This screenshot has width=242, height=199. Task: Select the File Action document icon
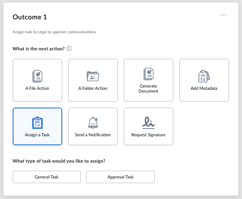pyautogui.click(x=37, y=76)
